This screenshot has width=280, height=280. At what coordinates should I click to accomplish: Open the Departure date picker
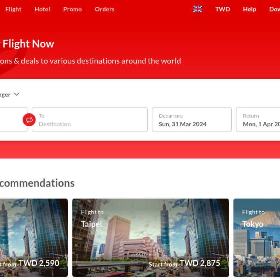(x=191, y=120)
